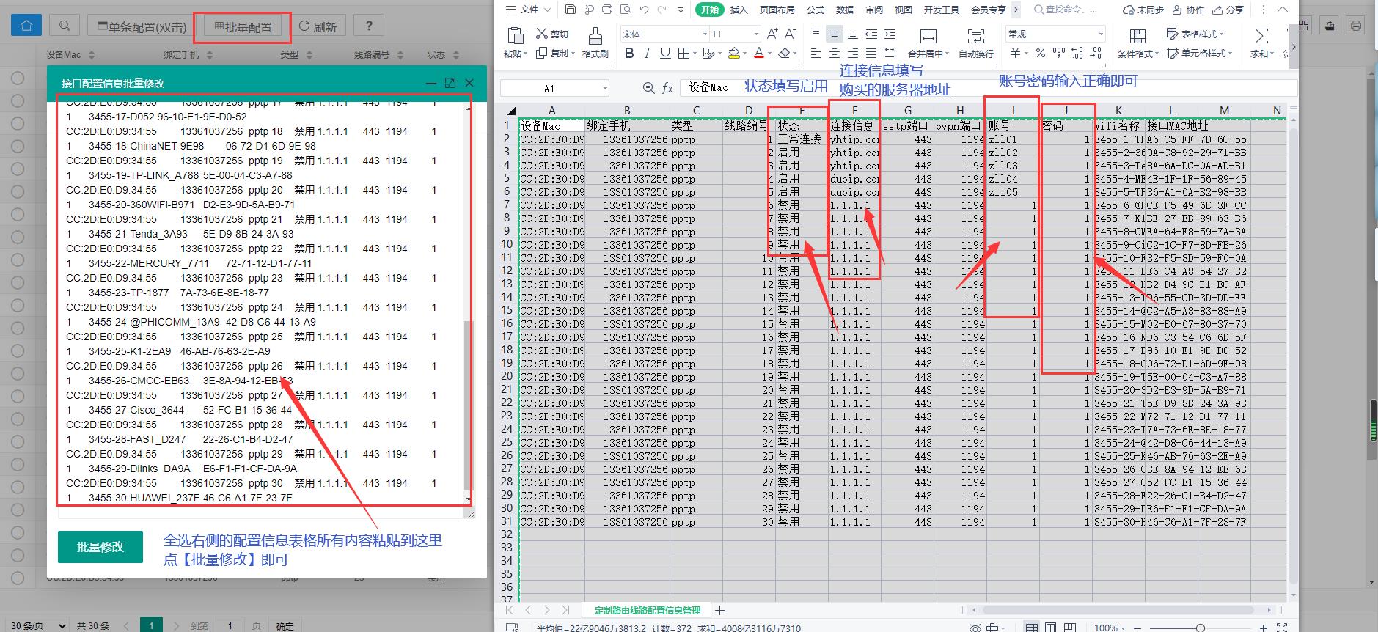The image size is (1378, 632).
Task: Open the 单元格样式 cell style dropdown
Action: (1199, 53)
